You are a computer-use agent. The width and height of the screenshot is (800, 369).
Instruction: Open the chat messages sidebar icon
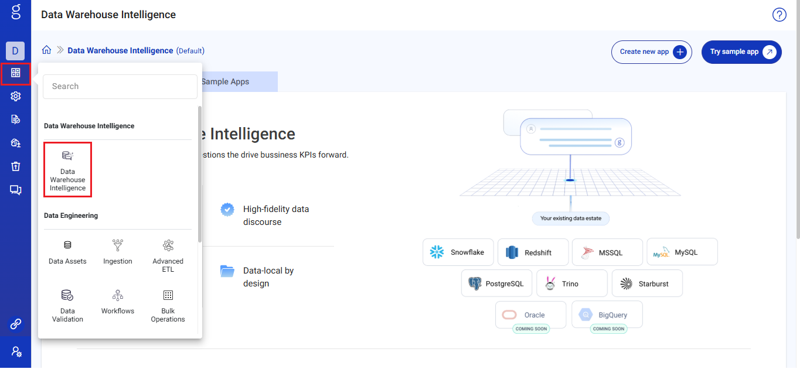pyautogui.click(x=16, y=190)
